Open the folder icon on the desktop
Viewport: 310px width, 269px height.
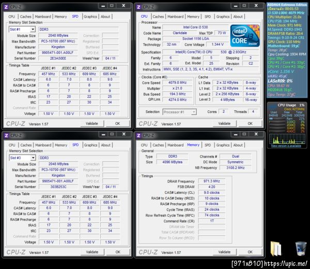(275, 249)
